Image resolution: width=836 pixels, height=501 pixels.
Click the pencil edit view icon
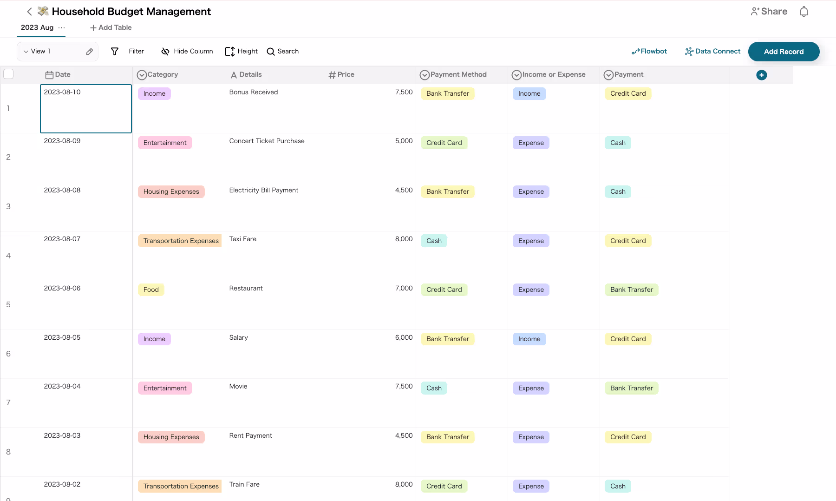coord(90,52)
